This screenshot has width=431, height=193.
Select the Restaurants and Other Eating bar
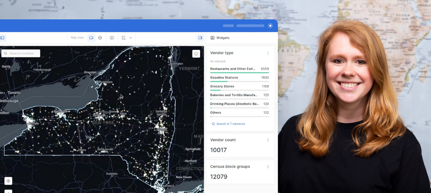coord(233,69)
